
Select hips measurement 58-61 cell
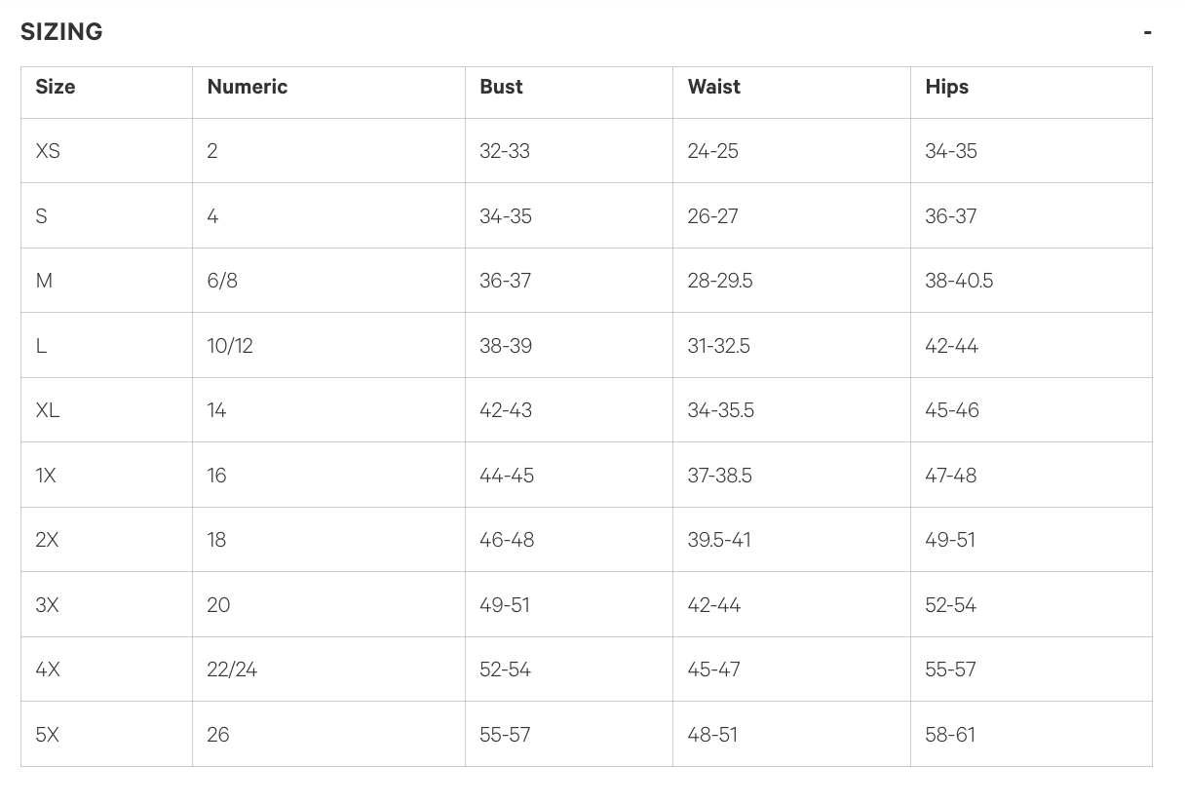(950, 735)
